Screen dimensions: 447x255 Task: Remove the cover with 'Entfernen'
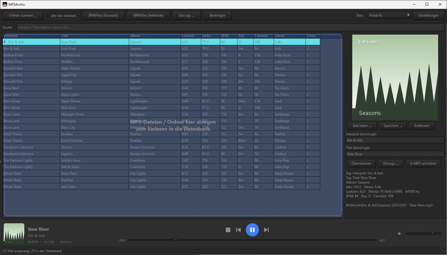[422, 125]
